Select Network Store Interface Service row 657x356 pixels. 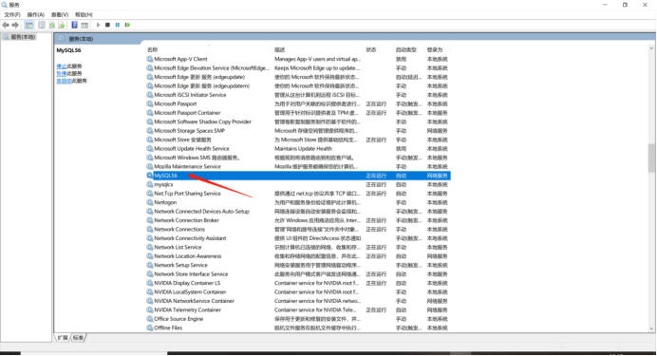tap(298, 274)
